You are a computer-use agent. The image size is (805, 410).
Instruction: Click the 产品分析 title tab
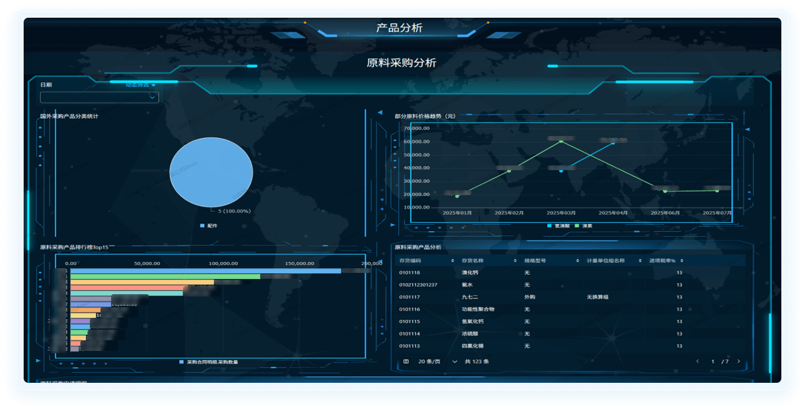coord(400,28)
